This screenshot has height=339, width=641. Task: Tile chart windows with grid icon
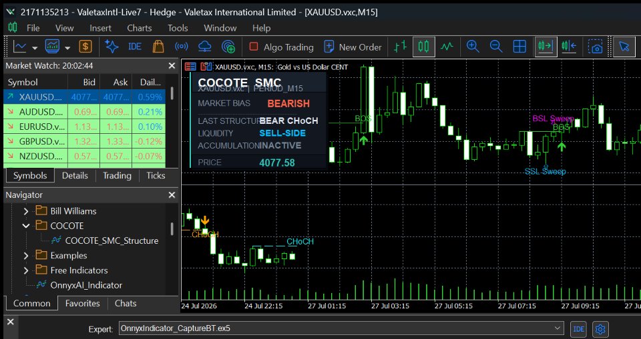pyautogui.click(x=519, y=47)
